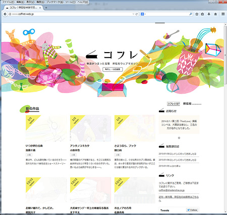Open the 2015/01/06 ロンドン diary entry
Viewport: 227px width, 215px height.
[x=178, y=160]
